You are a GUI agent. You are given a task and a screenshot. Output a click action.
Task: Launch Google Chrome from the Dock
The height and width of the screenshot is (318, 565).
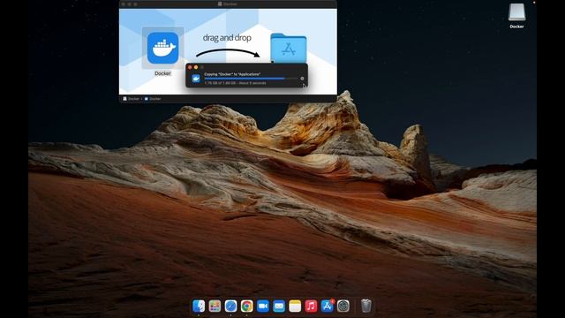(247, 307)
